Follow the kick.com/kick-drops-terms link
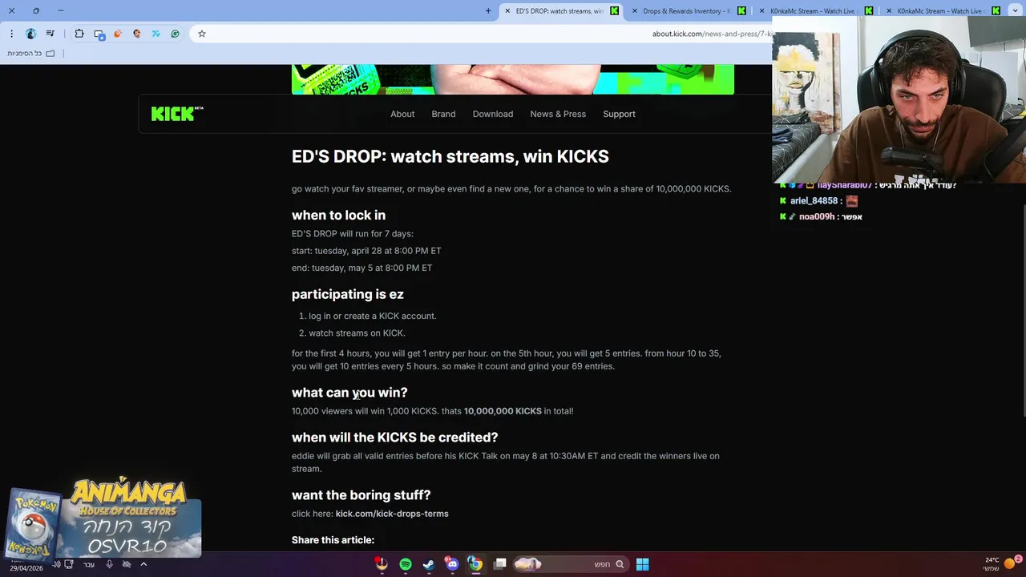The height and width of the screenshot is (577, 1026). click(392, 514)
